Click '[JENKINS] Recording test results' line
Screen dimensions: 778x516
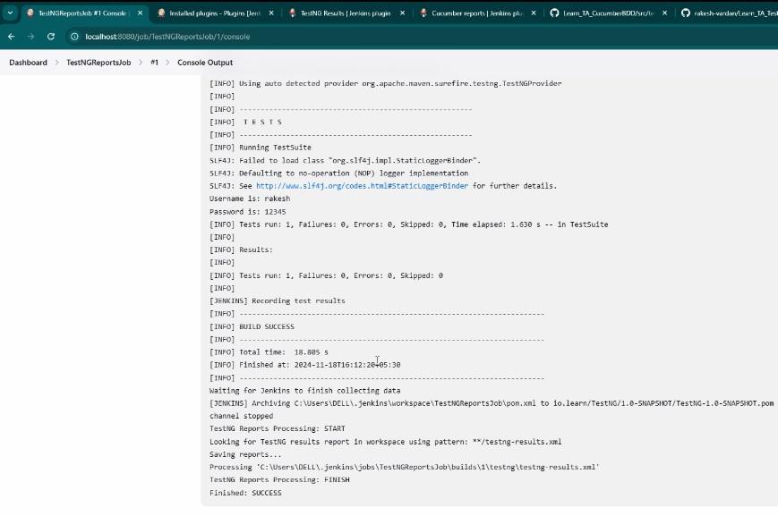[277, 300]
